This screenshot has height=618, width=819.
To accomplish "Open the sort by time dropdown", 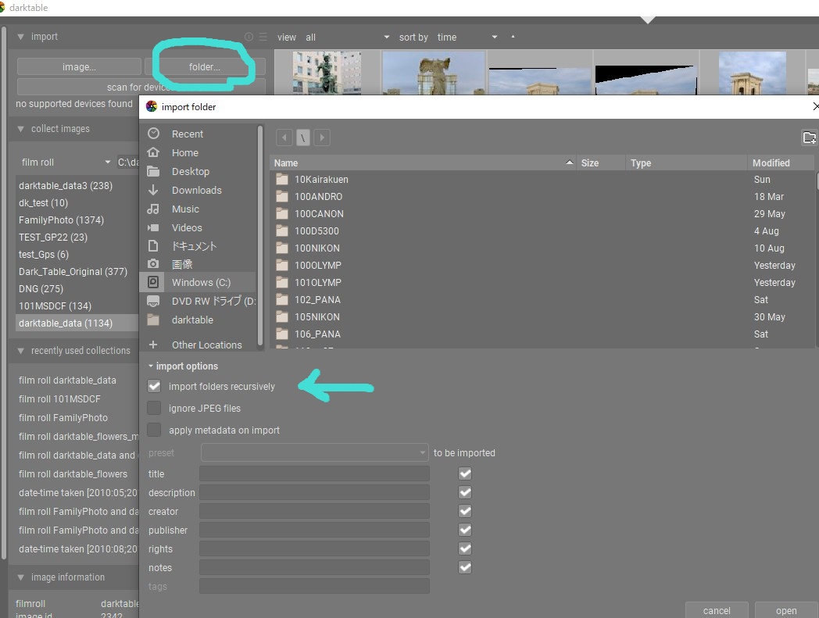I will [x=467, y=37].
